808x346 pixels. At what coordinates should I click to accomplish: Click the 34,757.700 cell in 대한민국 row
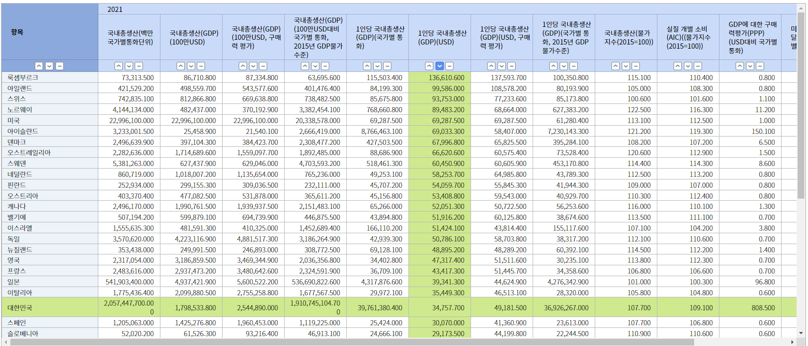point(439,307)
